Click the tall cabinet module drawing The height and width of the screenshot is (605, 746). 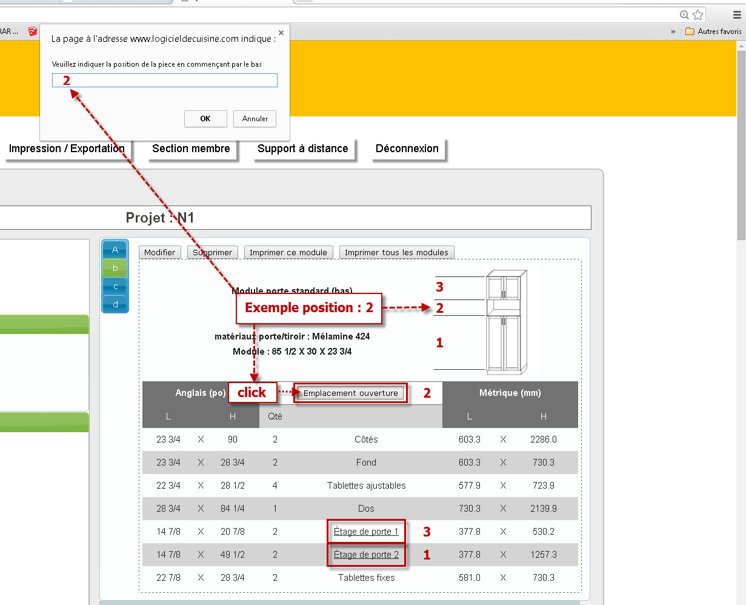tap(506, 322)
